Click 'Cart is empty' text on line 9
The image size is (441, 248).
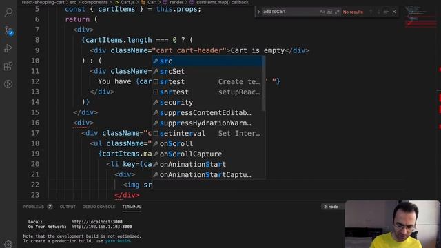[258, 50]
